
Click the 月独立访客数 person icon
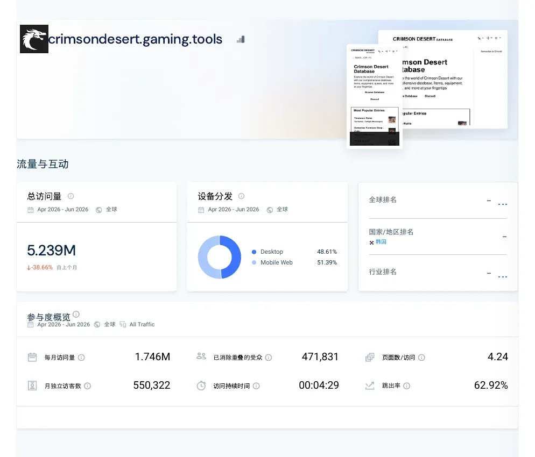click(32, 386)
